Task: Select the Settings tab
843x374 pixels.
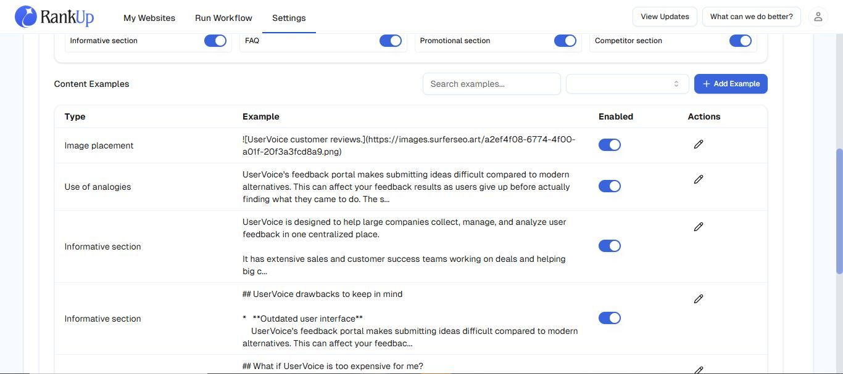Action: pyautogui.click(x=289, y=18)
